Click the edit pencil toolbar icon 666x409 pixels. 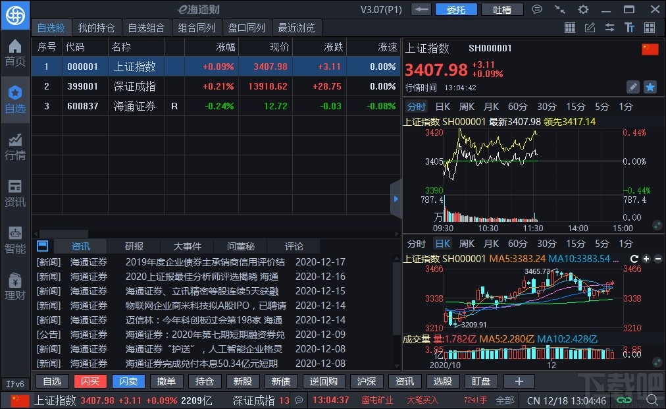pos(590,28)
